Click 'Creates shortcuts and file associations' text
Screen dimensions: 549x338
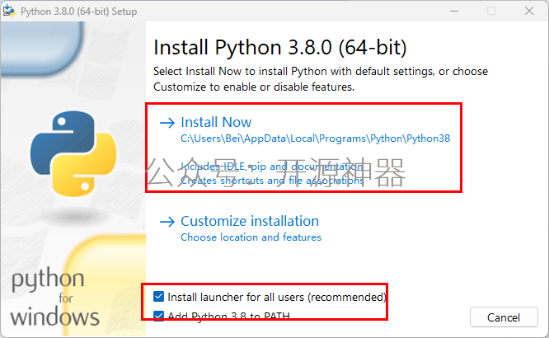272,181
